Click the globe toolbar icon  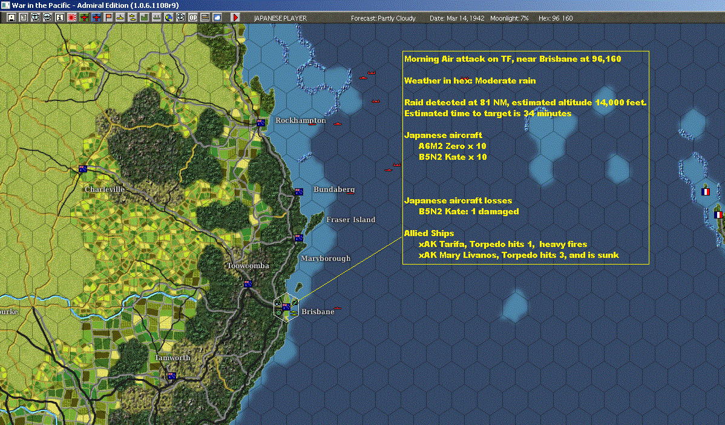[x=169, y=18]
